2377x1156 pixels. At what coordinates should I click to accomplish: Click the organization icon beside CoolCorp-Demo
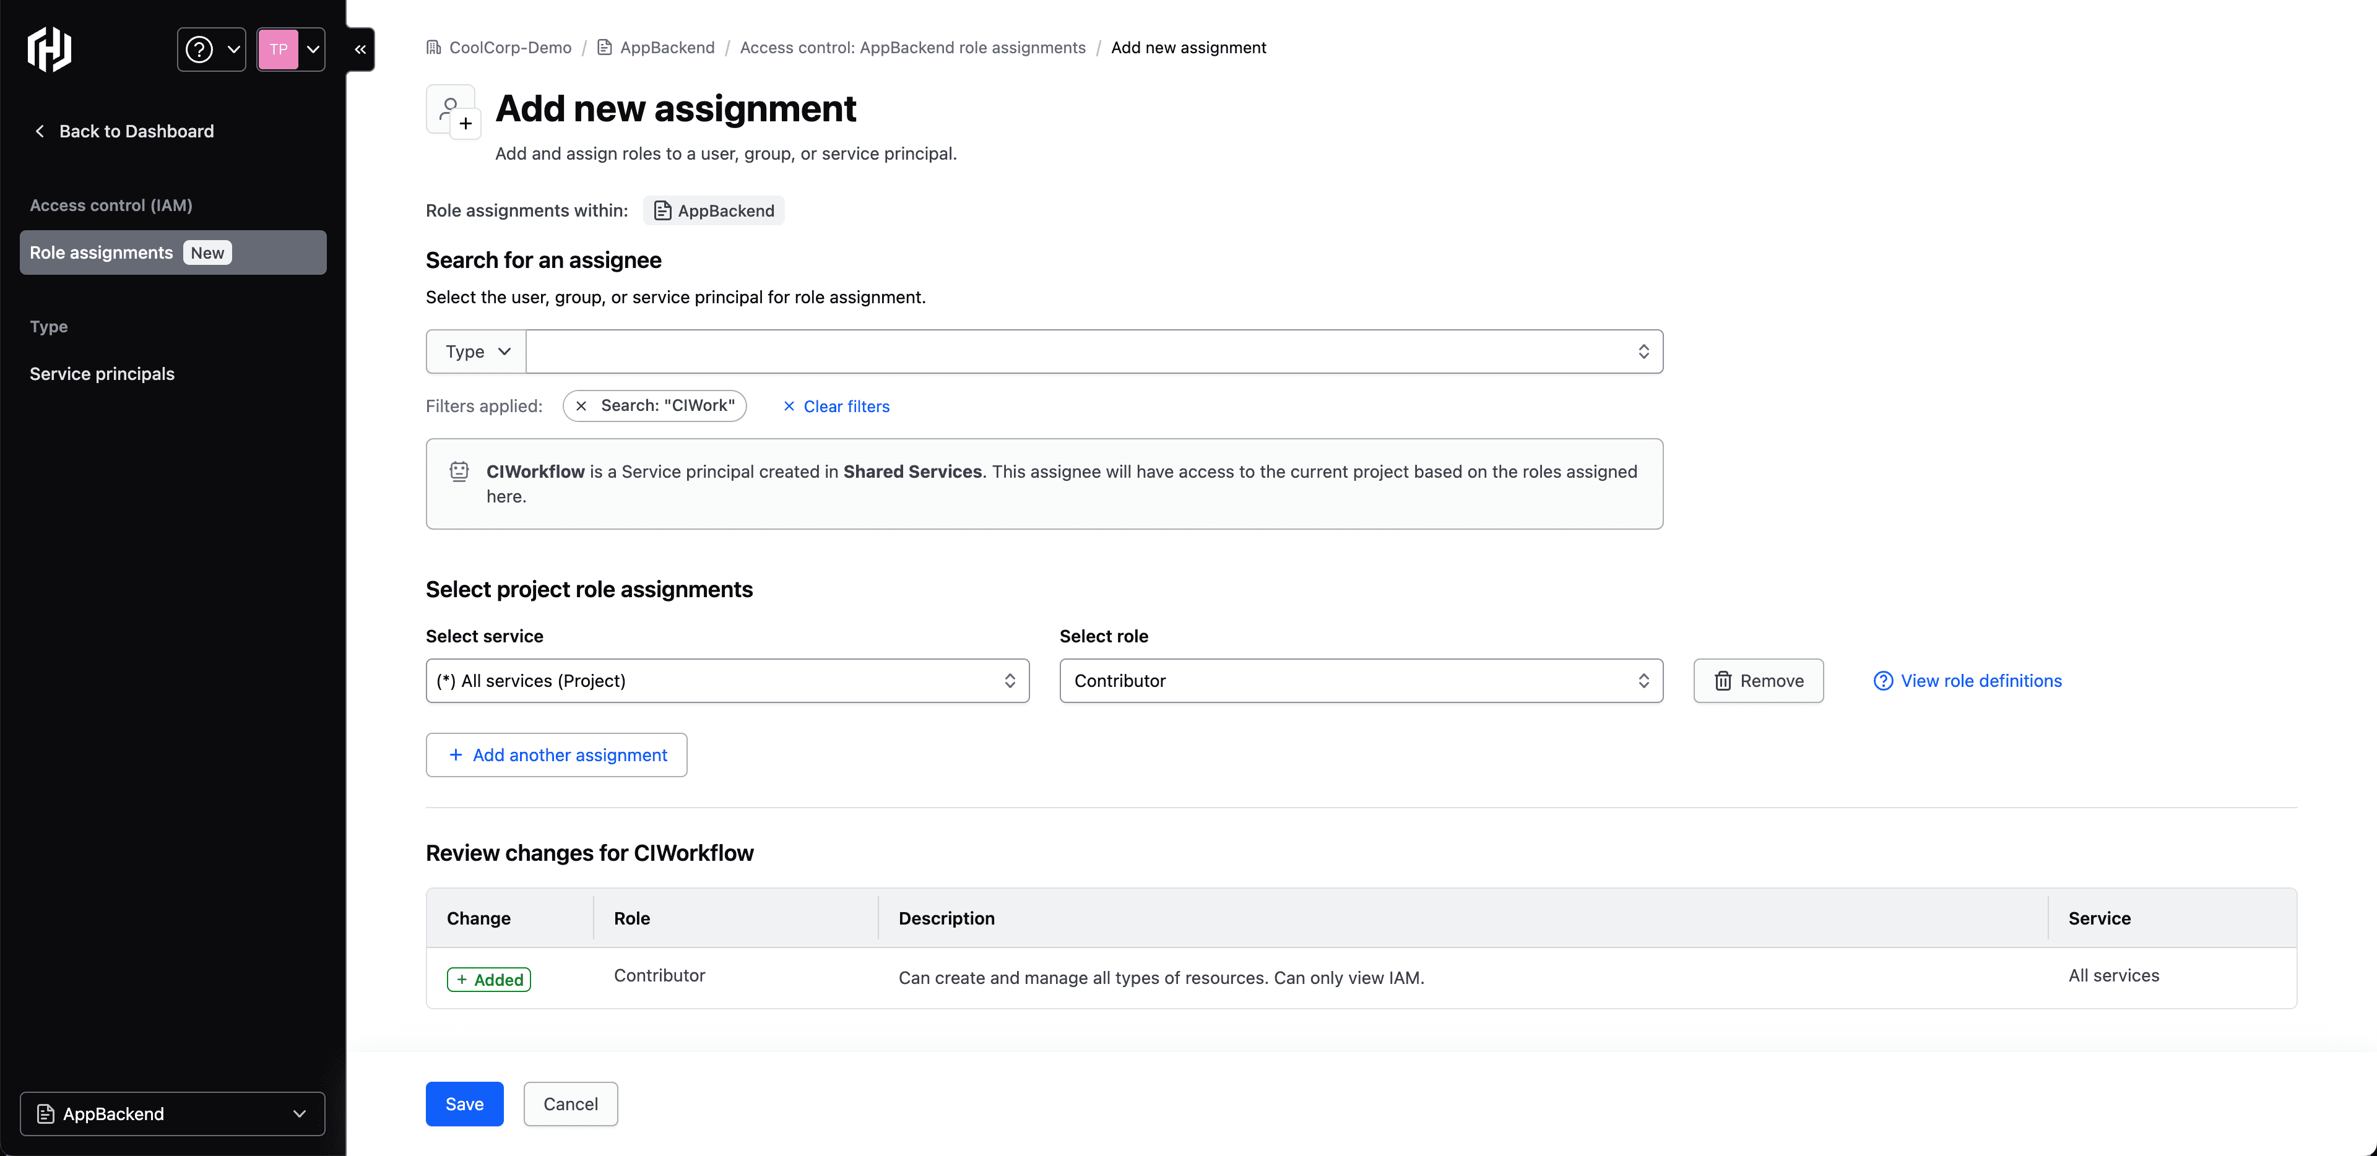click(434, 47)
